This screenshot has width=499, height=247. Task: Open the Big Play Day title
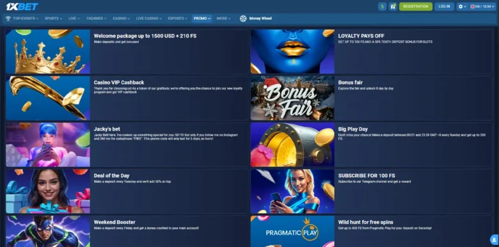[x=353, y=129]
